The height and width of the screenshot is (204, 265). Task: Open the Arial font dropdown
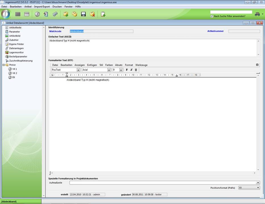point(109,70)
